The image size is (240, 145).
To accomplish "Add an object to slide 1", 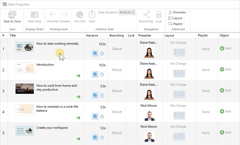I will (x=225, y=48).
